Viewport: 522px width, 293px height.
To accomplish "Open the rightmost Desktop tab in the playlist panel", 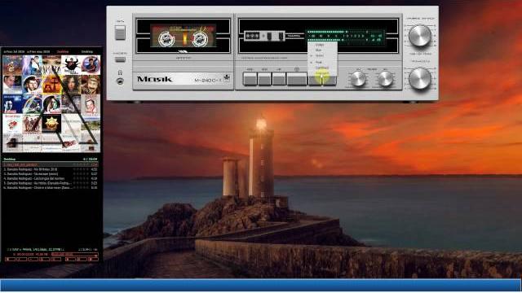I will click(87, 51).
